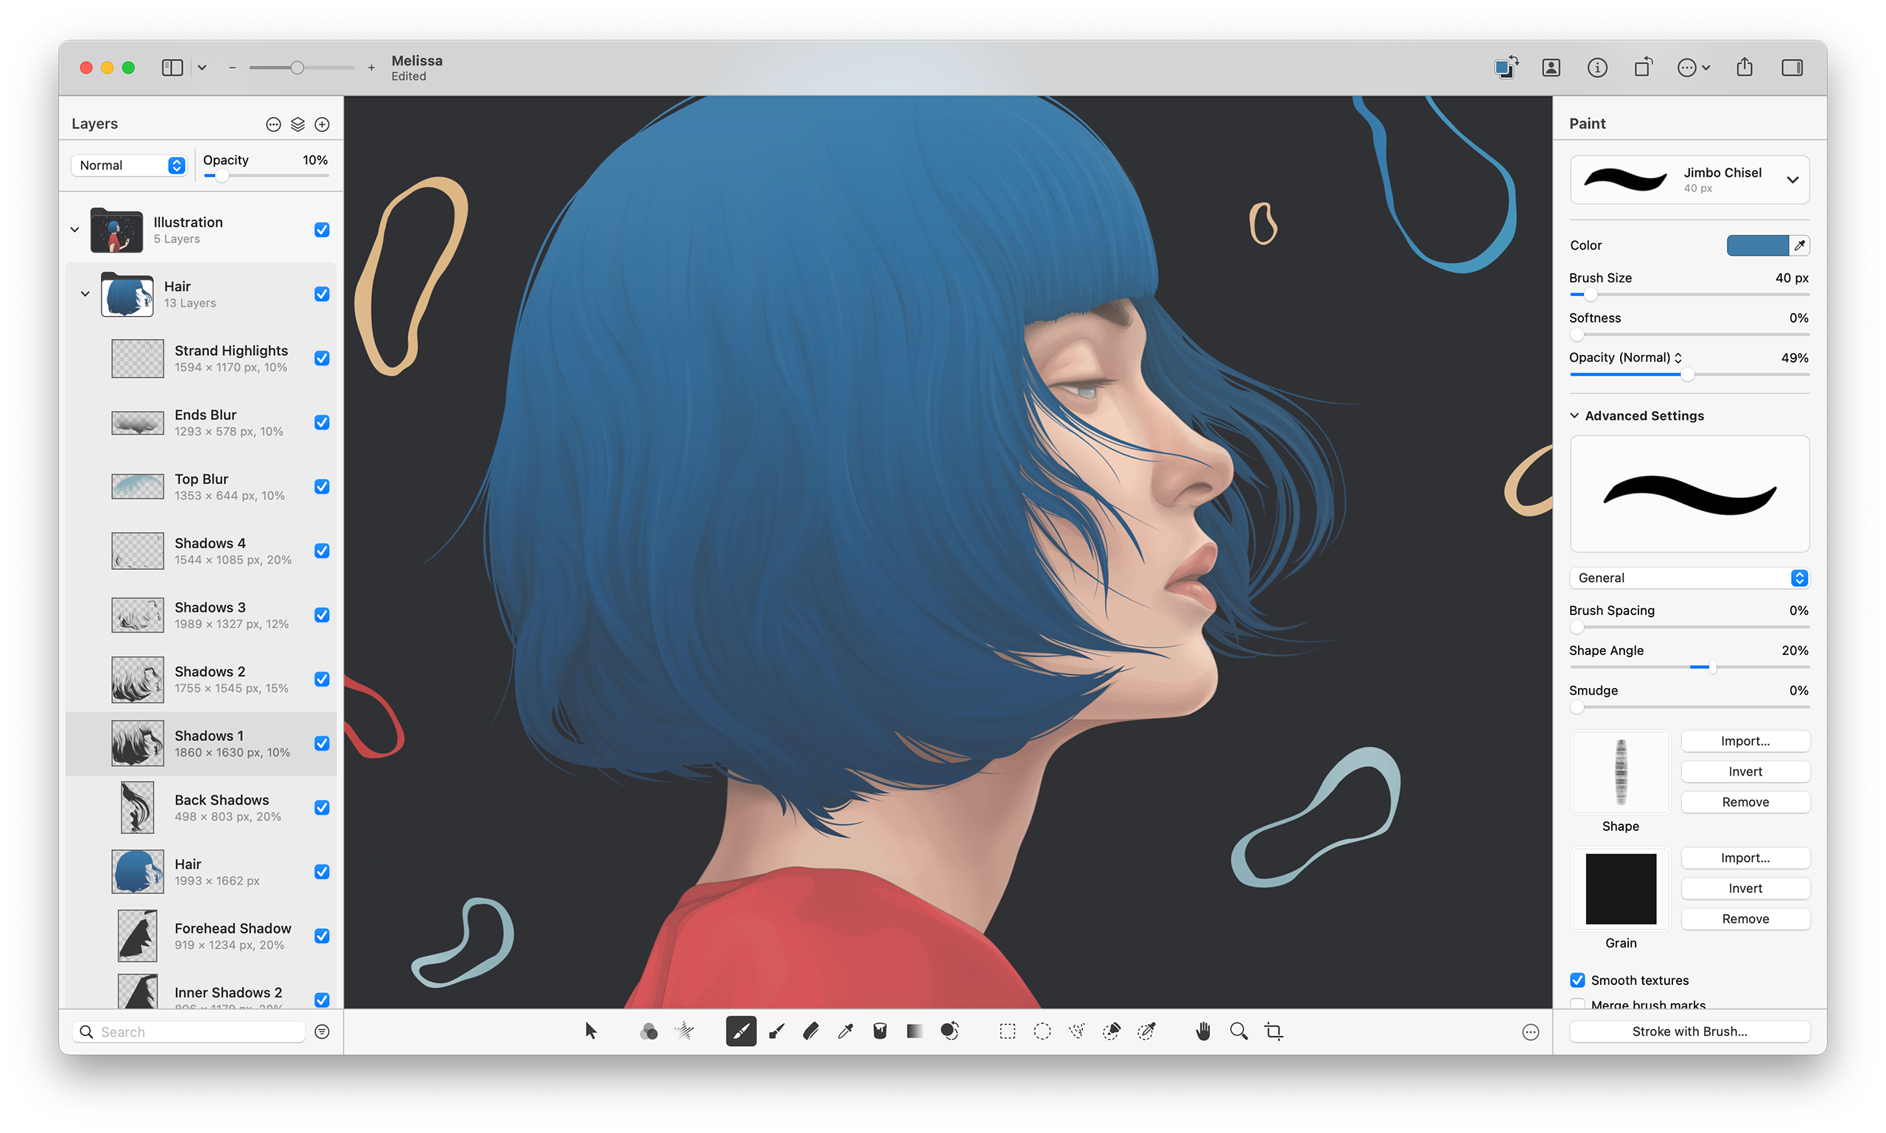Click the add layer plus icon
This screenshot has height=1133, width=1886.
click(322, 124)
